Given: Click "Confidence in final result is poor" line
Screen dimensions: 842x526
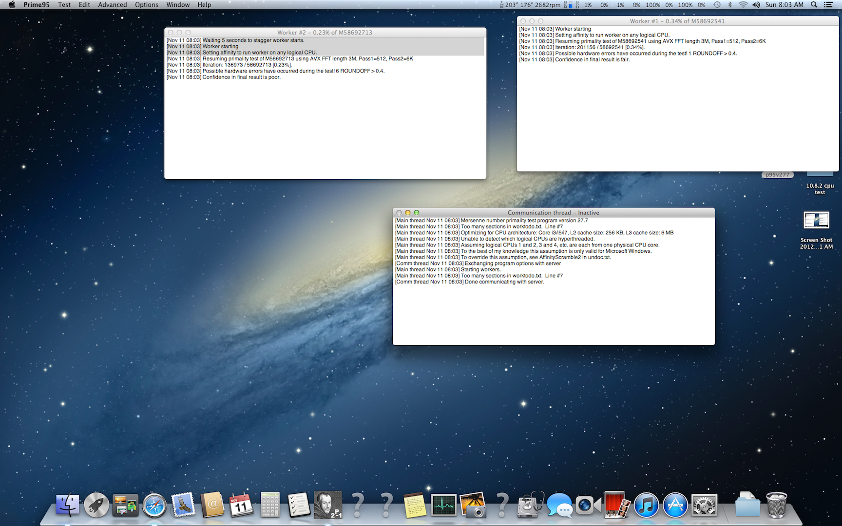Looking at the screenshot, I should click(x=224, y=77).
